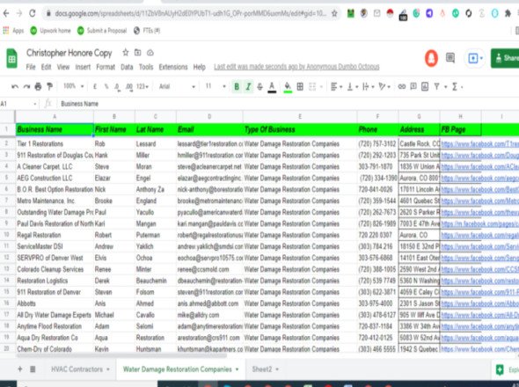Click the horizontal scrollbar
Image resolution: width=519 pixels, height=387 pixels.
point(121,355)
